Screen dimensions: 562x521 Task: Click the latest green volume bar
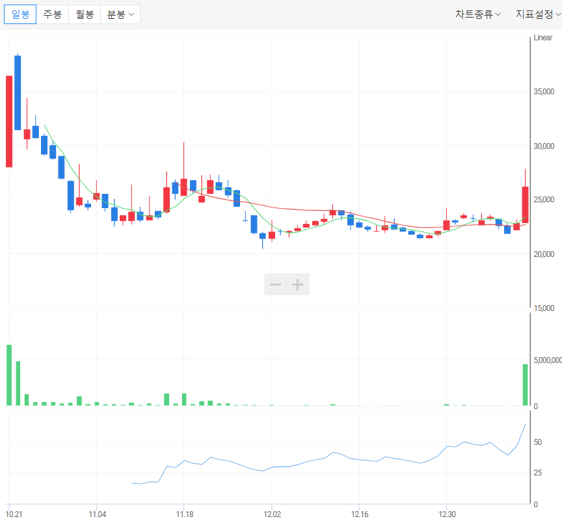pos(525,385)
